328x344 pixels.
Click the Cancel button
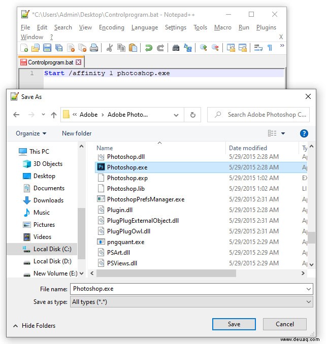pyautogui.click(x=284, y=324)
